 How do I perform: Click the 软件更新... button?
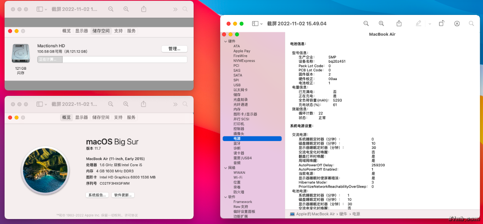coord(123,195)
